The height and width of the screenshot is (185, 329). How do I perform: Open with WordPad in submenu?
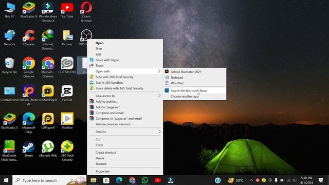pyautogui.click(x=194, y=83)
